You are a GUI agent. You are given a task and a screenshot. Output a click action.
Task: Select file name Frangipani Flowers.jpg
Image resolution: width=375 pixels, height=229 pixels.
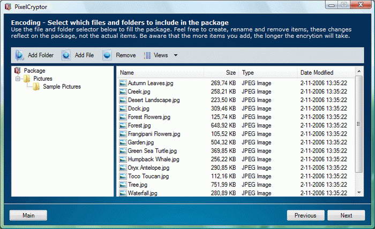coord(154,134)
